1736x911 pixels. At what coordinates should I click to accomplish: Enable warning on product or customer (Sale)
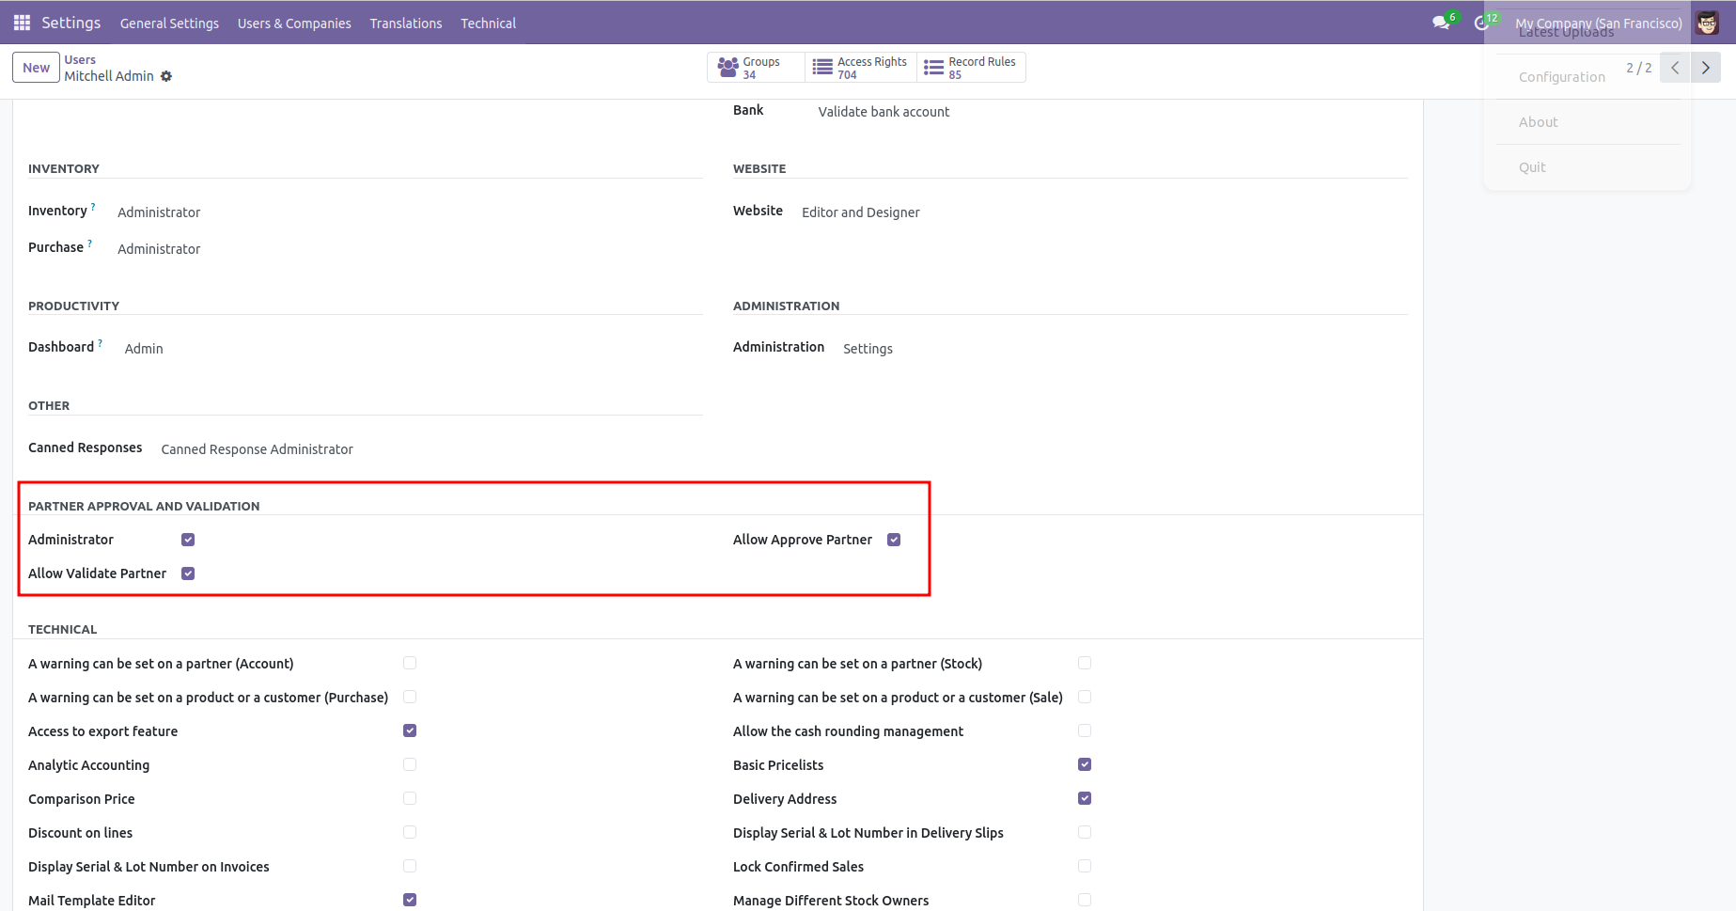click(x=1085, y=697)
